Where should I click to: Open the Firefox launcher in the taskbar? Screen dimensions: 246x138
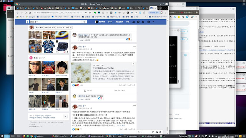pos(24,136)
